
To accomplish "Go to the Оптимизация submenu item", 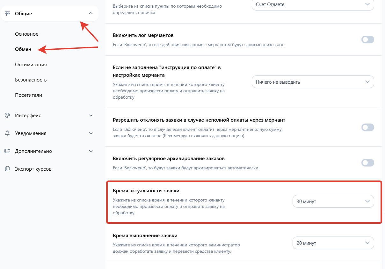I will 31,65.
